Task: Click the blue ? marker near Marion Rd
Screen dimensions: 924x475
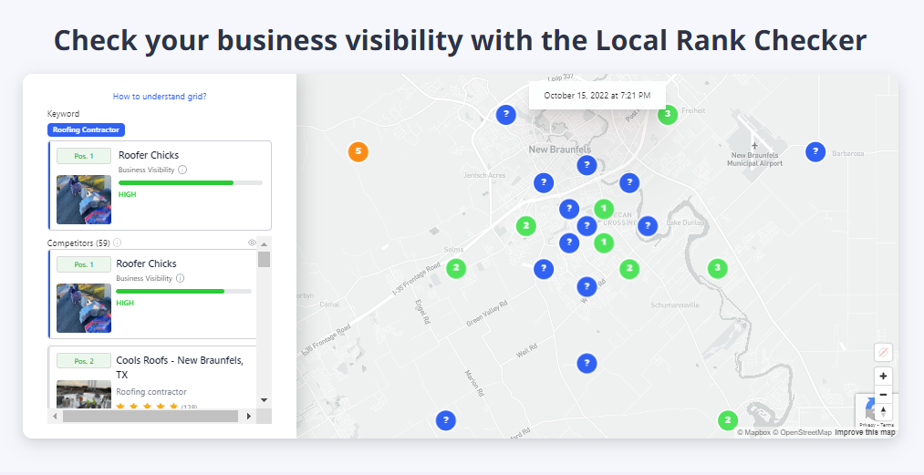Action: point(445,421)
